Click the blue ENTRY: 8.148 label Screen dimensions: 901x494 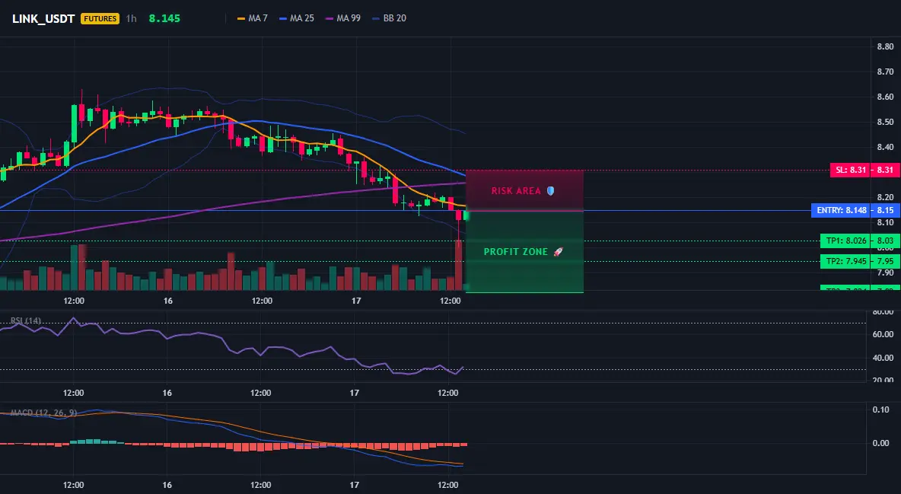tap(841, 210)
